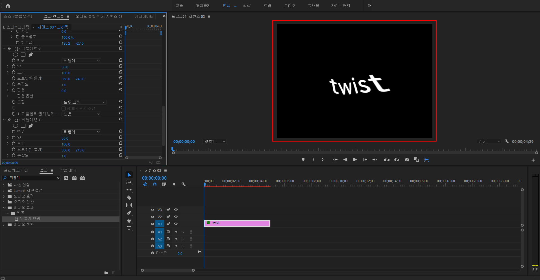The width and height of the screenshot is (540, 280).
Task: Create ellipse mask for first 뒤틀기 변위
Action: coord(16,55)
